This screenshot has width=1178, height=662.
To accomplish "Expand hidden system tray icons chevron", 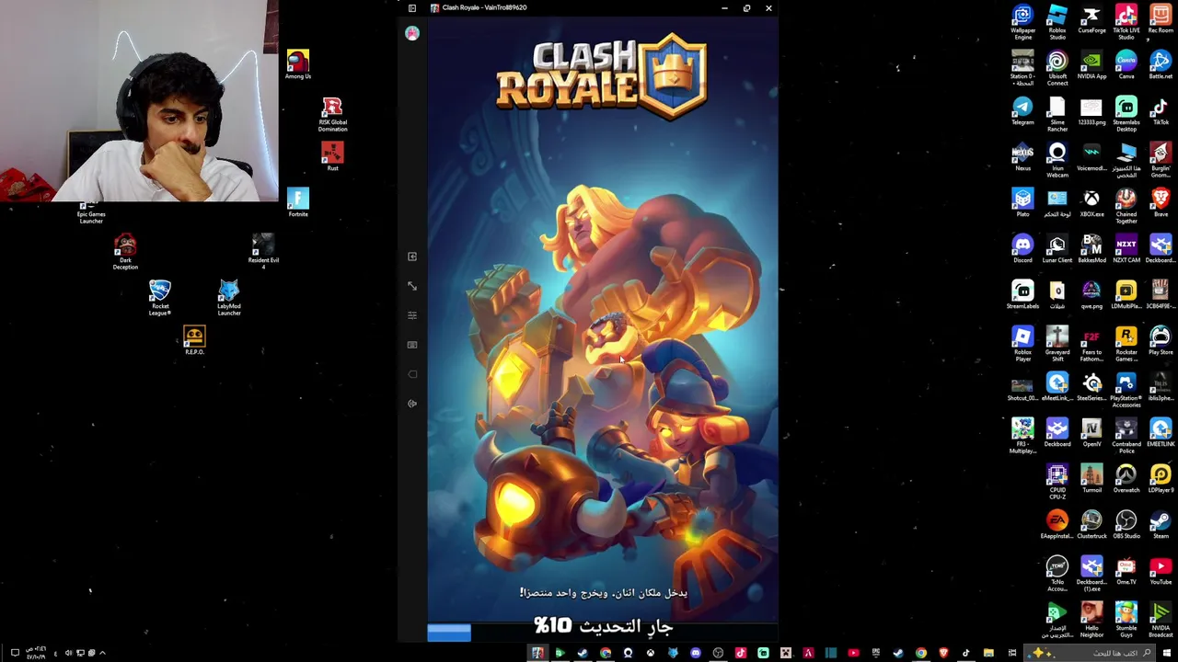I will [x=102, y=653].
